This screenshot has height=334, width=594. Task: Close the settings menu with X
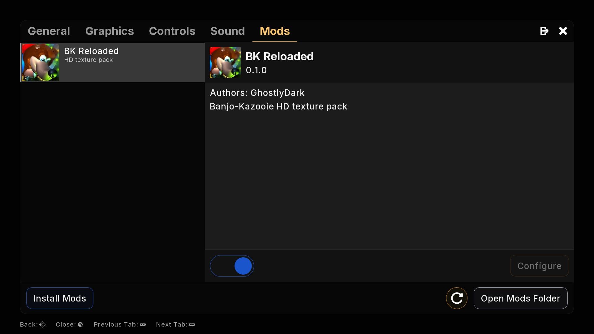563,31
